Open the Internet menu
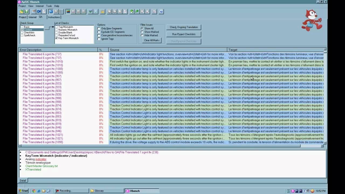 tap(40, 6)
